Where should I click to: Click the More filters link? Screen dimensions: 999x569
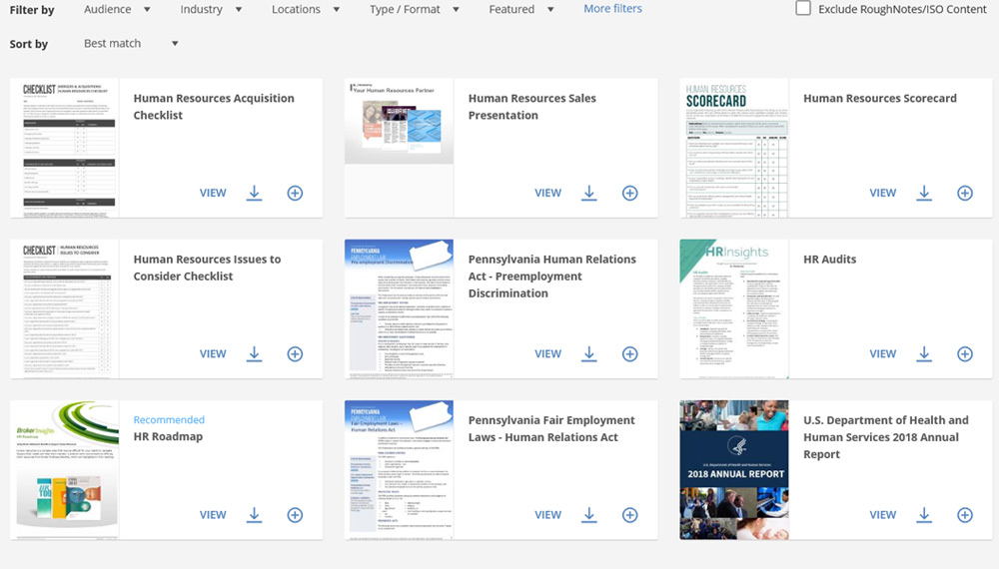tap(613, 9)
